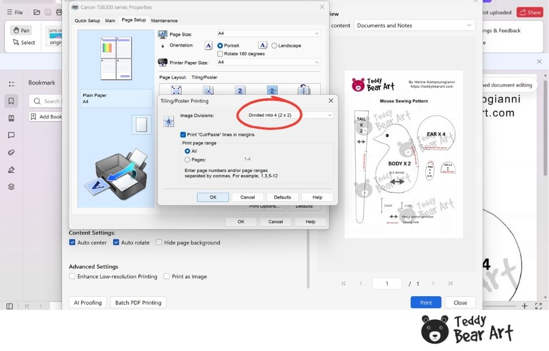Open the File menu

click(x=15, y=12)
